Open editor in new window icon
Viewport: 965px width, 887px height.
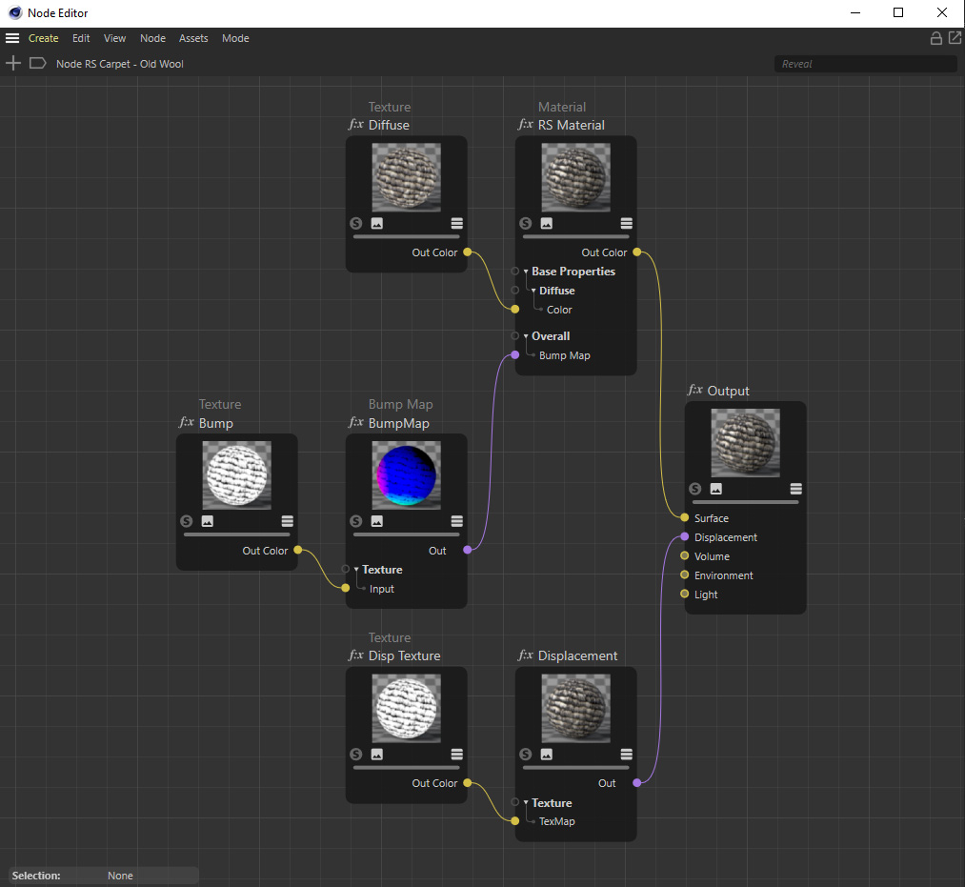point(955,38)
